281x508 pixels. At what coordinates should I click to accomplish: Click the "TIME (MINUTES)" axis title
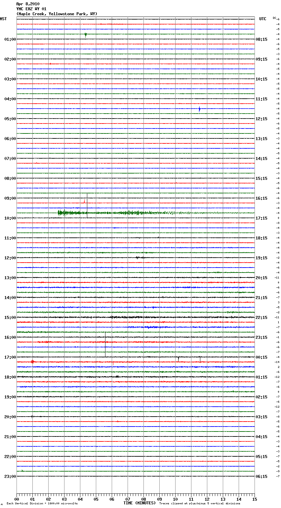coord(140,503)
